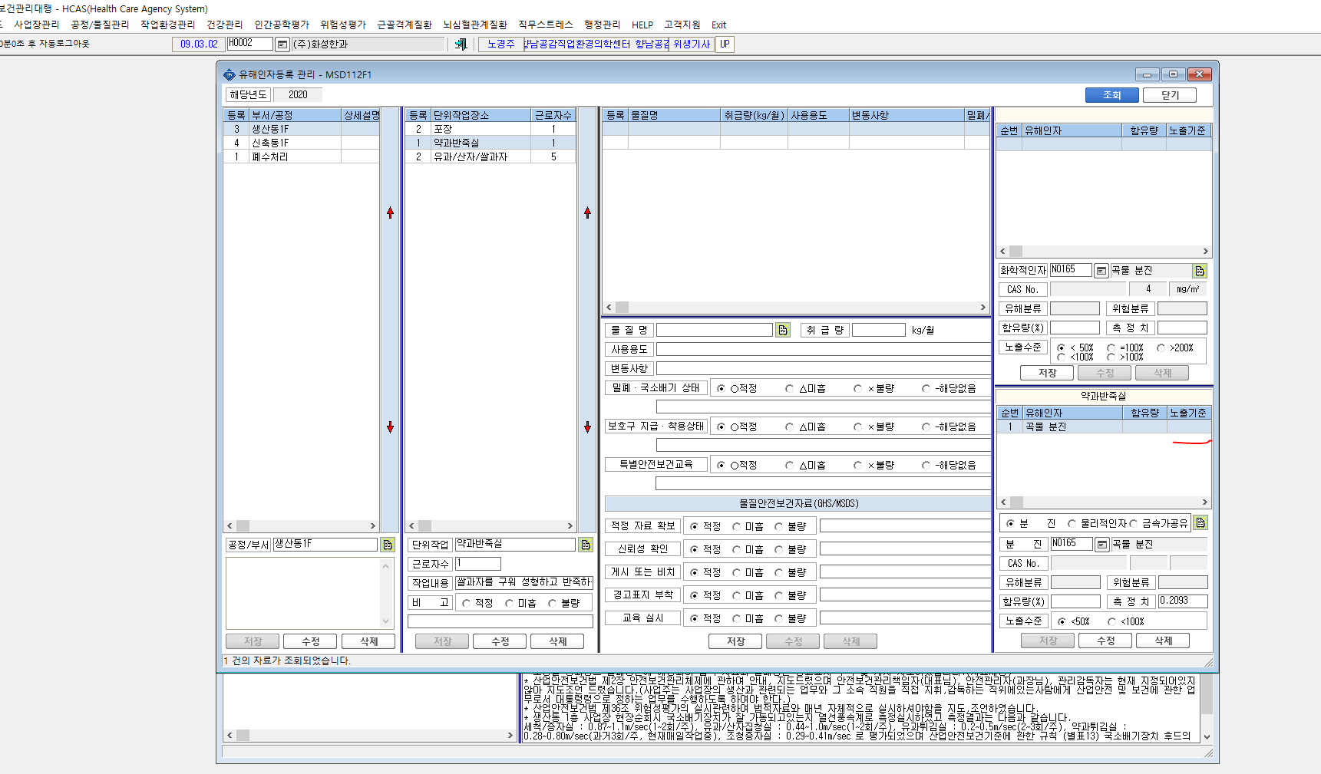Click right arrow of substance list horizontal scrollbar

(x=982, y=308)
